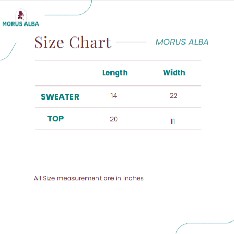
Task: Click the Morus Alba rose logo icon
Action: pyautogui.click(x=21, y=15)
